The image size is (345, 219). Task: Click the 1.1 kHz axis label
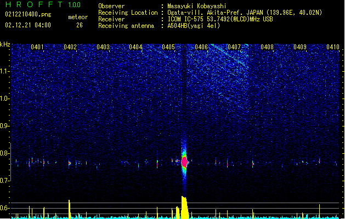5,71
